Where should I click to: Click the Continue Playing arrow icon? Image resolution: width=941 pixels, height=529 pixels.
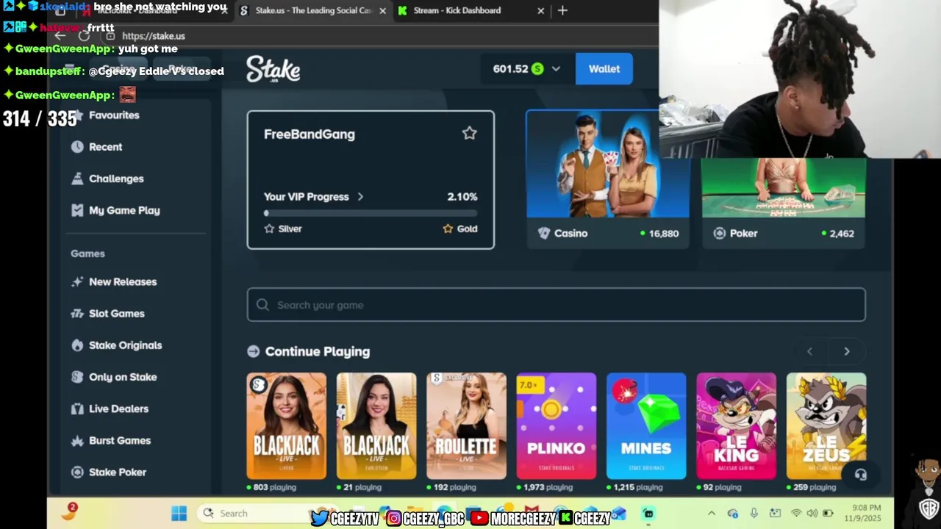pos(254,351)
